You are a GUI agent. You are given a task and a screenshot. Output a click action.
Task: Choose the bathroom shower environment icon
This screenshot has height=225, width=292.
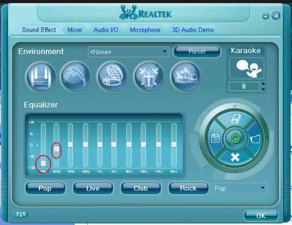click(76, 77)
